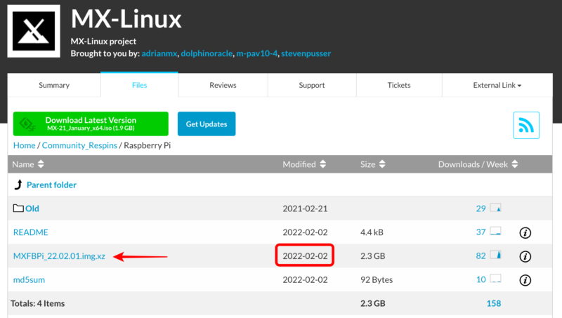Download MXFBPi_22.02.01.img.xz file

point(59,256)
